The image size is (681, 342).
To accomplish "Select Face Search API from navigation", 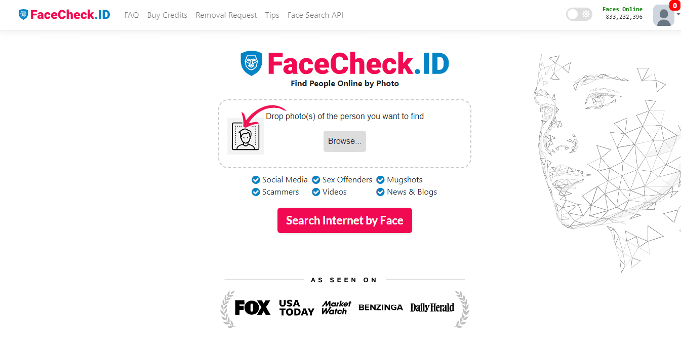I will click(315, 15).
